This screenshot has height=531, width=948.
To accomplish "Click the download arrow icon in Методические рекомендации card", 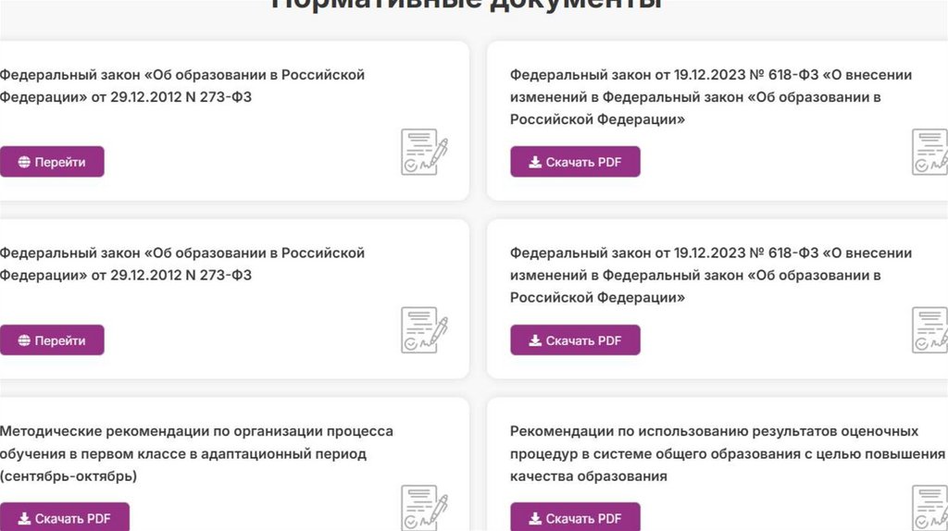I will [x=24, y=519].
